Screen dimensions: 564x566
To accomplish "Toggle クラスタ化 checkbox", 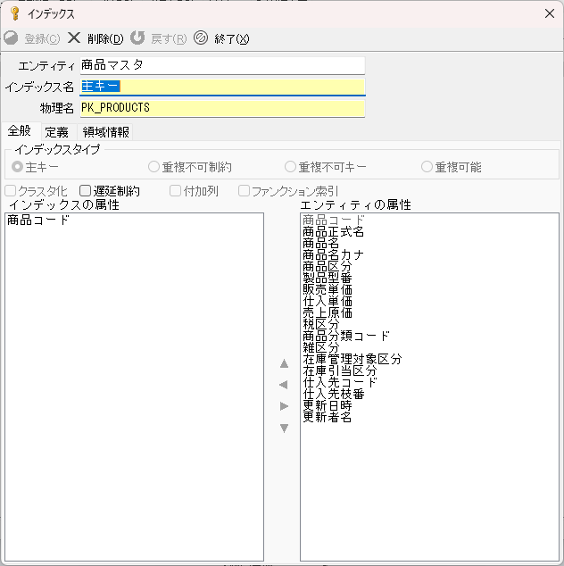I will coord(11,190).
